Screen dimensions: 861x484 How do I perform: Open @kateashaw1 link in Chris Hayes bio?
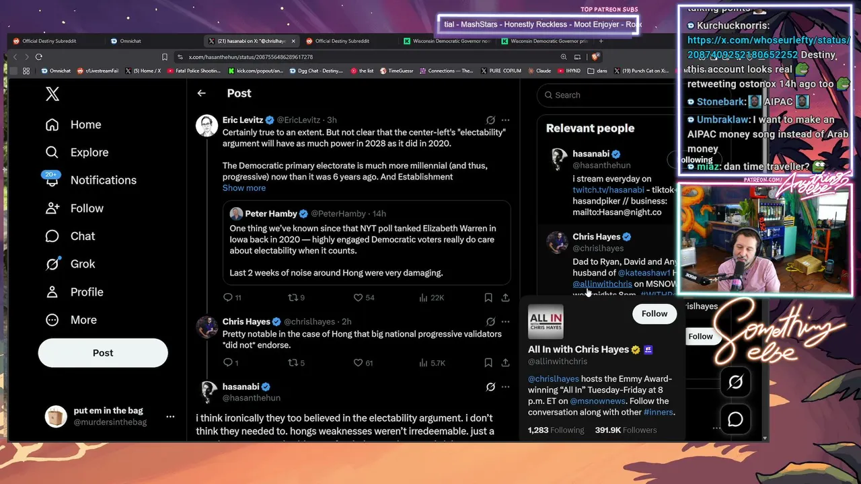click(644, 273)
